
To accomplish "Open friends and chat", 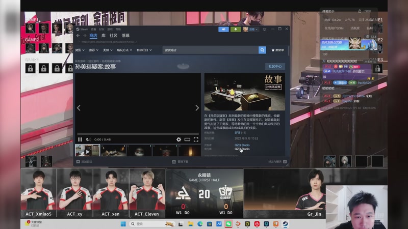I will click(x=277, y=161).
